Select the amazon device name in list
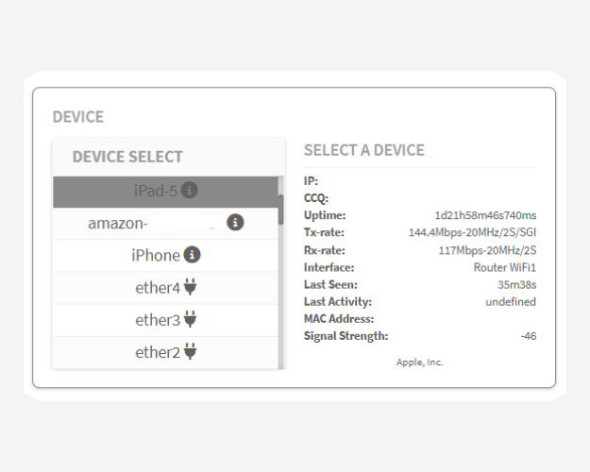The image size is (590, 472). 118,224
